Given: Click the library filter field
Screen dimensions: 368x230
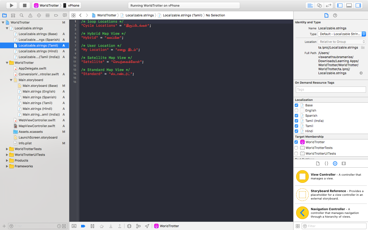Looking at the screenshot, I should click(334, 226).
